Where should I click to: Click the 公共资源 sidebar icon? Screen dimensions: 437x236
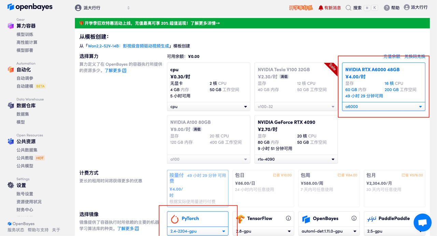point(11,141)
